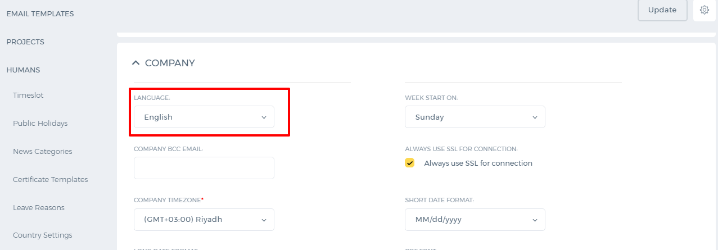
Task: Click the Short Date Format dropdown arrow
Action: (x=535, y=220)
